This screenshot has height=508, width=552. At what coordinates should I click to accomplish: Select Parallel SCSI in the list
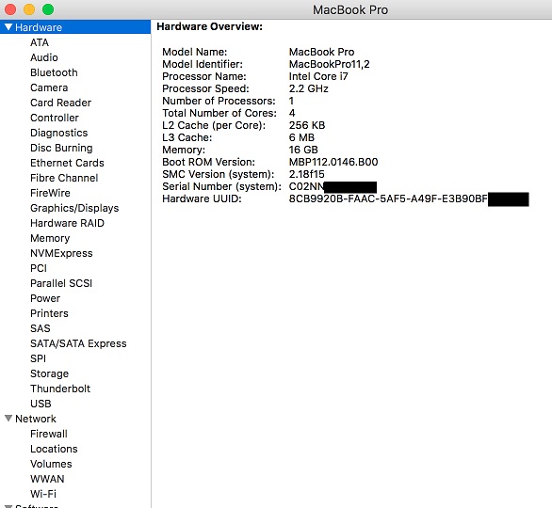tap(61, 283)
